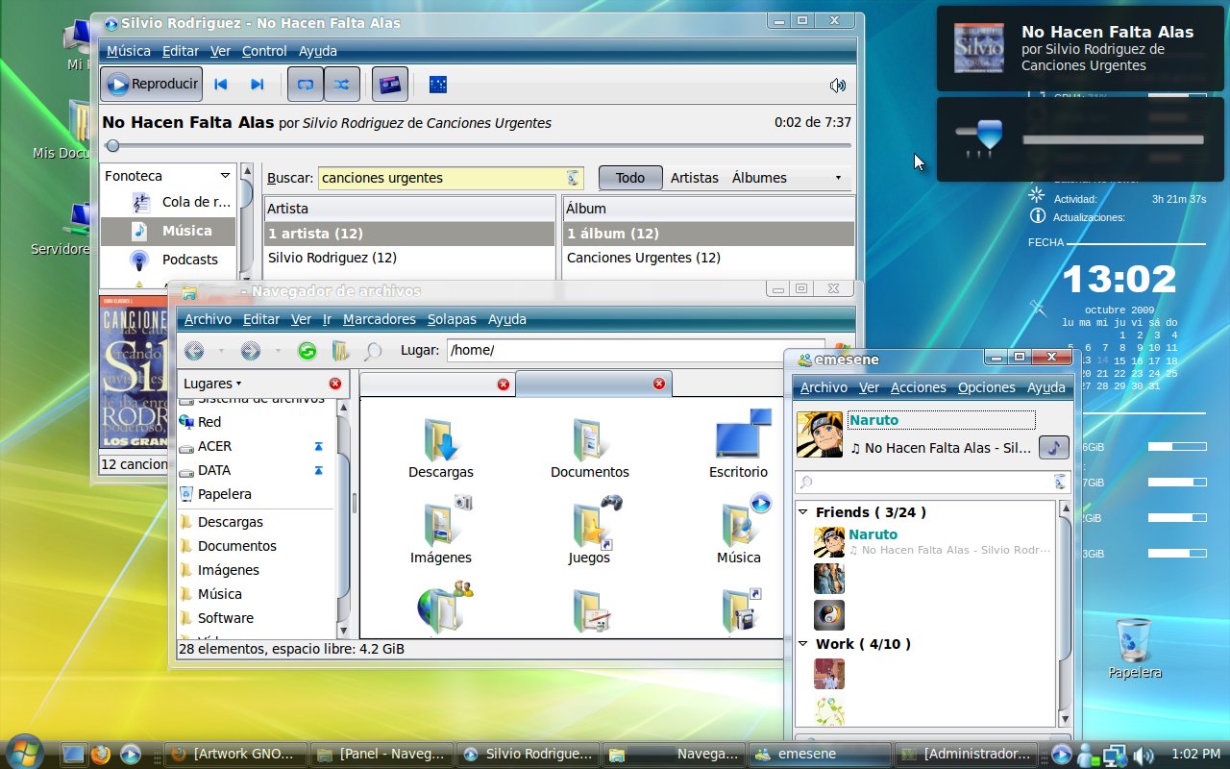Viewport: 1230px width, 769px height.
Task: Open the Acciones menu in emesene
Action: 919,387
